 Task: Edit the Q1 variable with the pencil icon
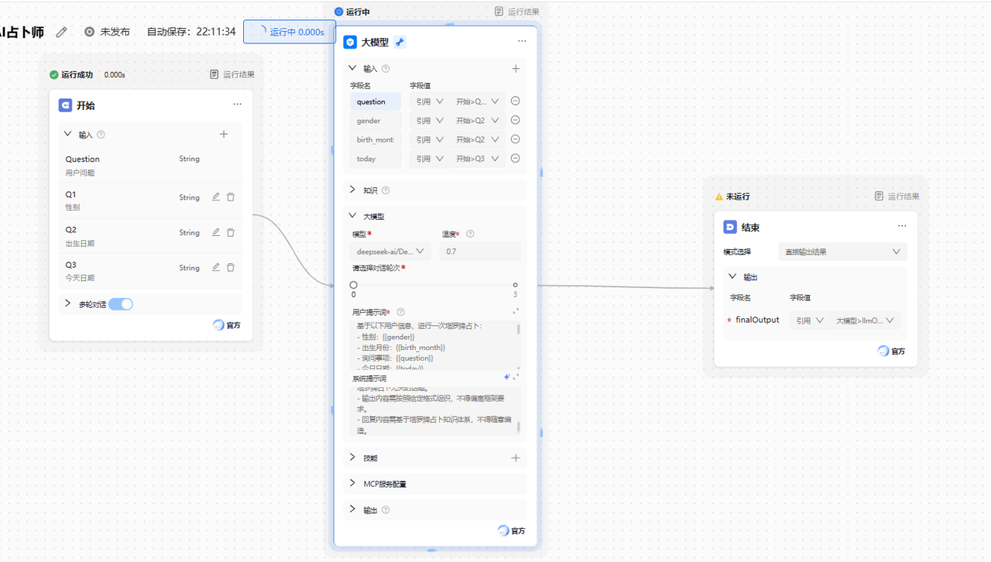click(216, 197)
